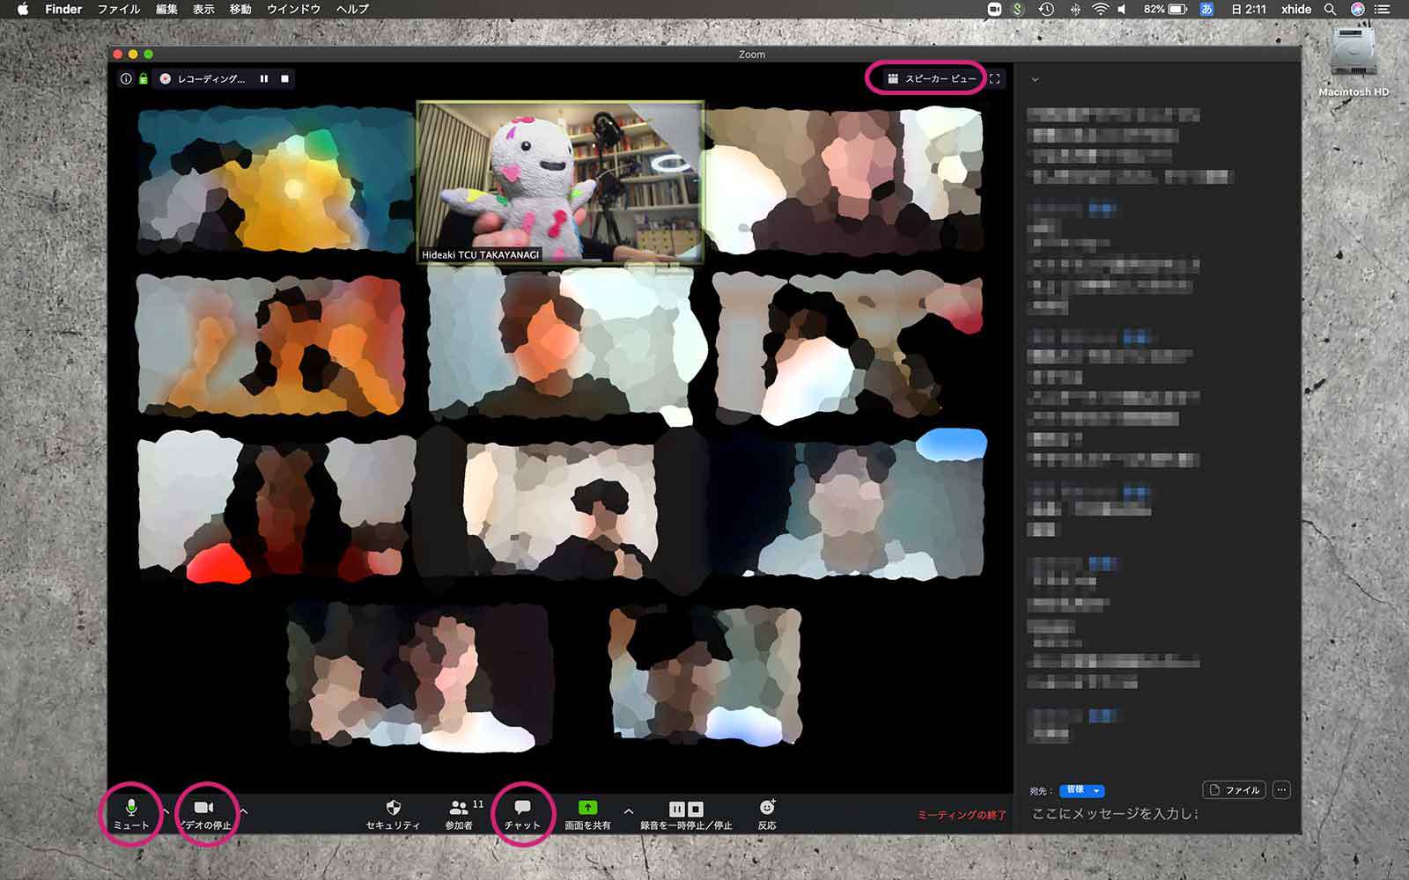This screenshot has width=1409, height=880.
Task: Expand the audio options caret beside Mute
Action: (x=166, y=810)
